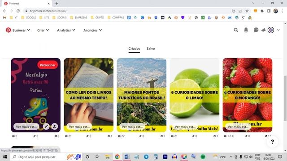287x161 pixels.
Task: Open the Windows notification center icon
Action: coord(280,157)
